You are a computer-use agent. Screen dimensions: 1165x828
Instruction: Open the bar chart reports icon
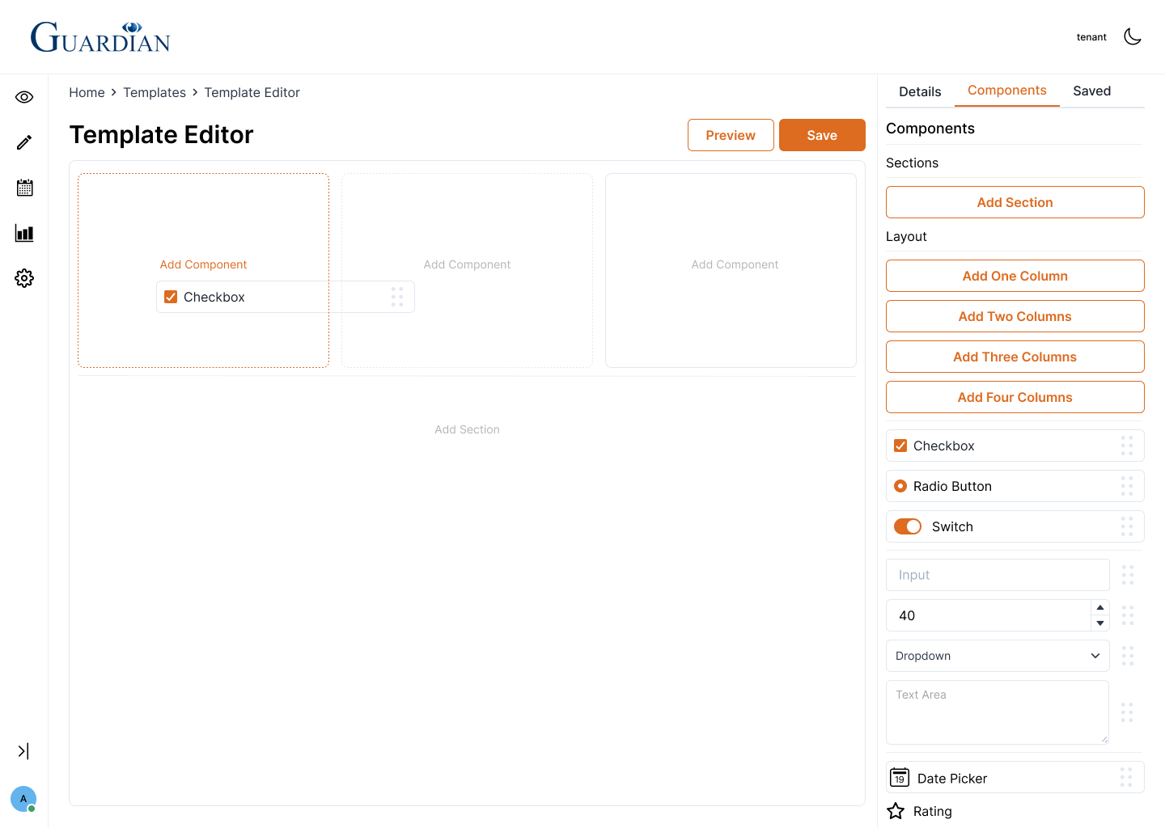(x=24, y=234)
